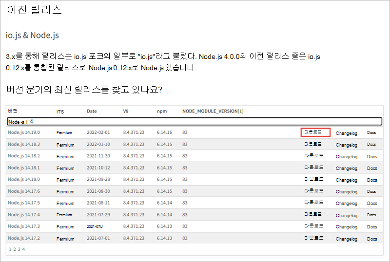Click the 이전 릴리스 page heading
Viewport: 390px width, 262px height.
34,10
